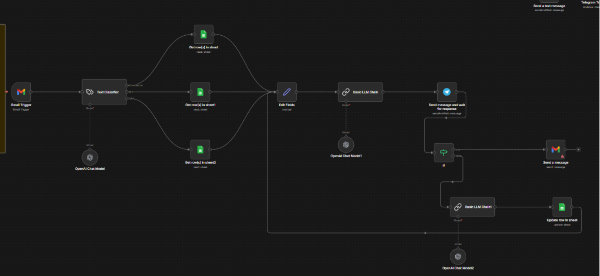Open the OpenAI Chat Model2 node circle
Image resolution: width=600 pixels, height=276 pixels.
pos(458,256)
